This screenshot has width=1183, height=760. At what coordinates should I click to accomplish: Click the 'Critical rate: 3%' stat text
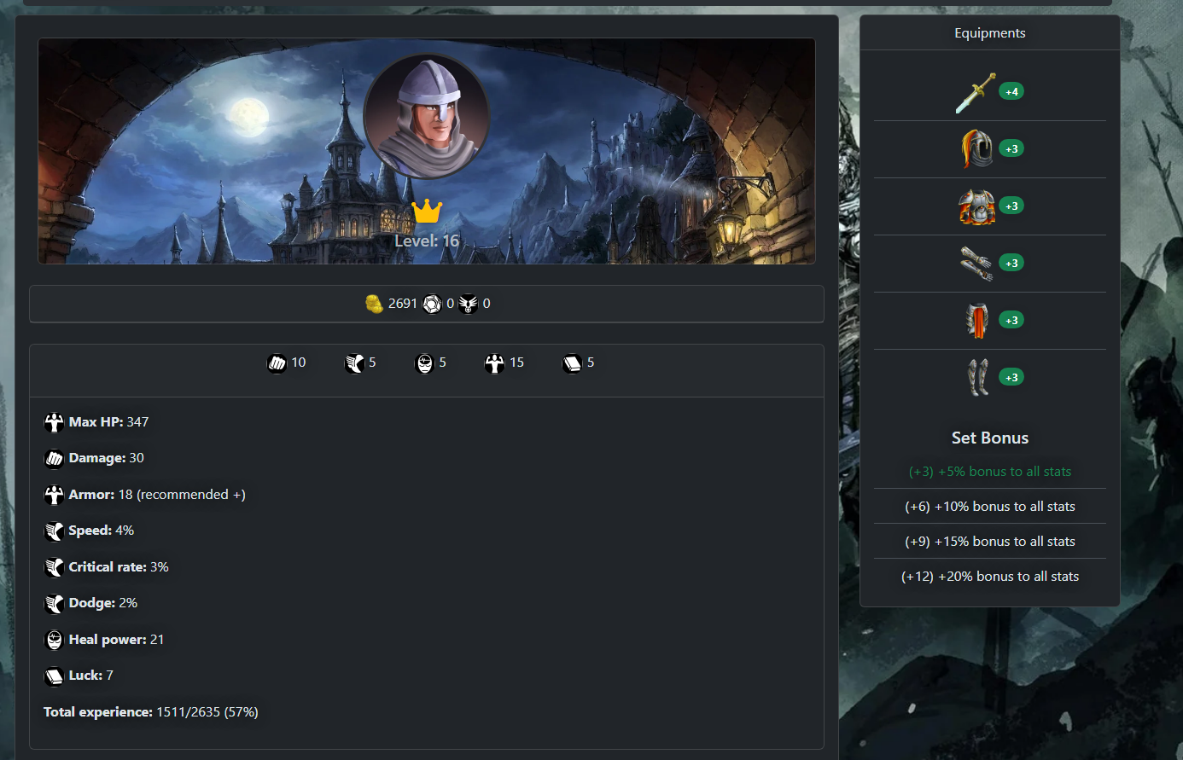(119, 567)
